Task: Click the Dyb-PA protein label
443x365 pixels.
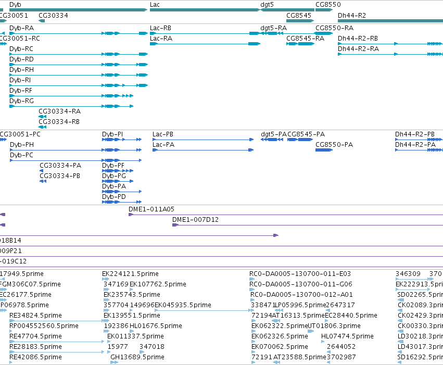Action: [114, 186]
